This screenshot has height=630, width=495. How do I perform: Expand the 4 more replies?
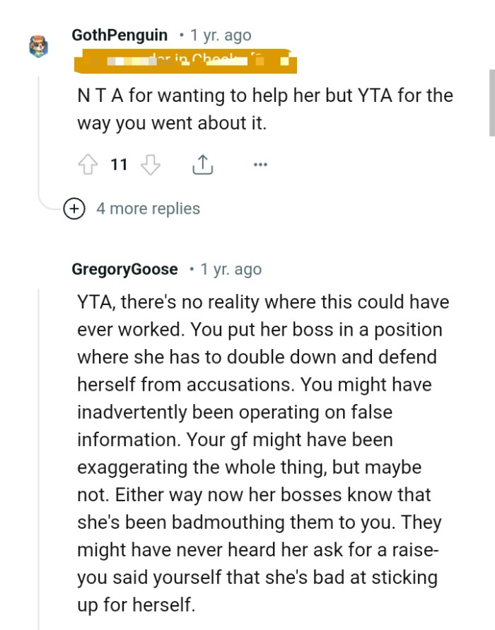148,209
